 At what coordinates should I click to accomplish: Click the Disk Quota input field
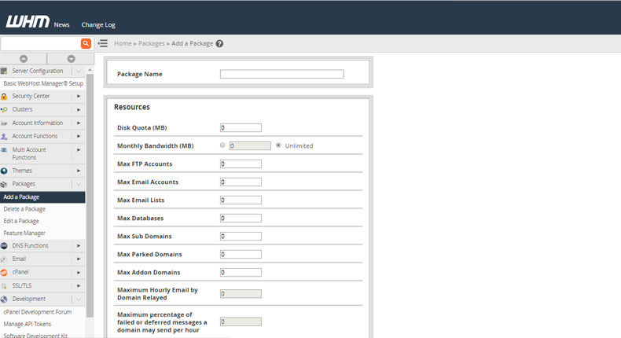point(241,127)
